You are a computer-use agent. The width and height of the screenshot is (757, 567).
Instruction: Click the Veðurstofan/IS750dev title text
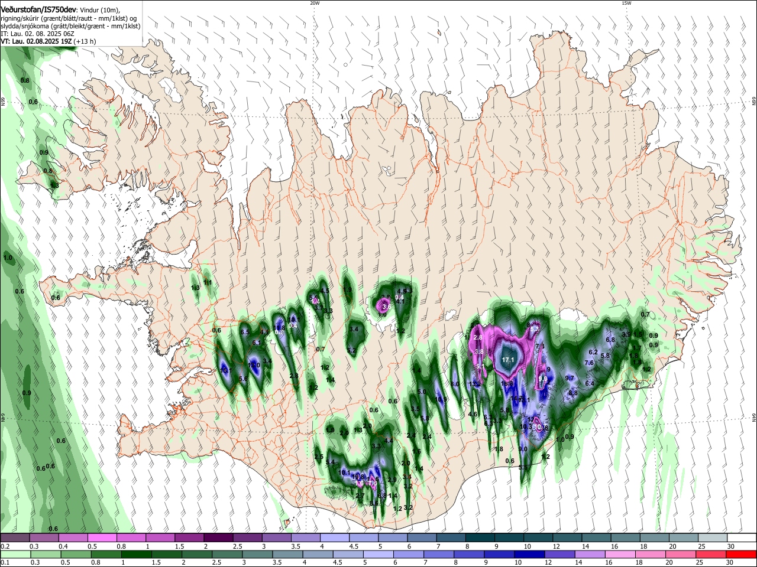pos(38,9)
